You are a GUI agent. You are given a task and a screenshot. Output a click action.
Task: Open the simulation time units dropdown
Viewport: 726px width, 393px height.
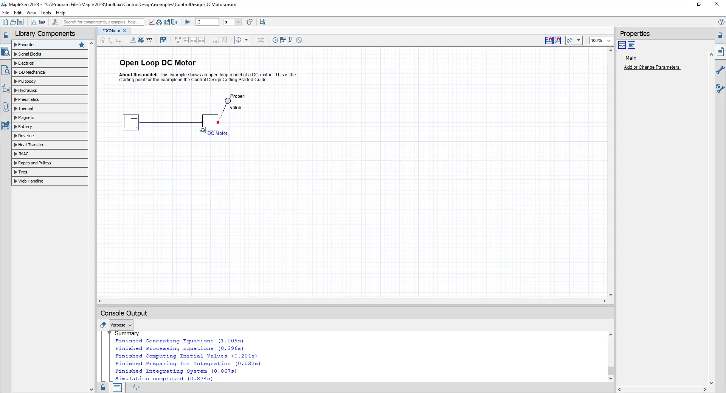click(x=232, y=22)
